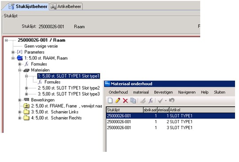Select tree item 3: 5,00 st. Slot type3

point(69,94)
